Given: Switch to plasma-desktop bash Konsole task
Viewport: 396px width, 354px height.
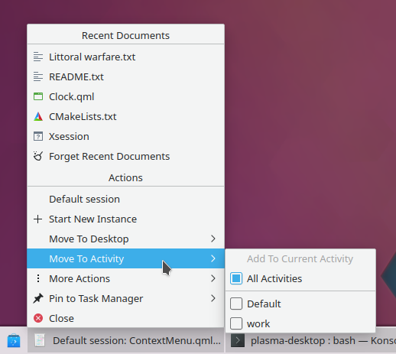Looking at the screenshot, I should (310, 341).
